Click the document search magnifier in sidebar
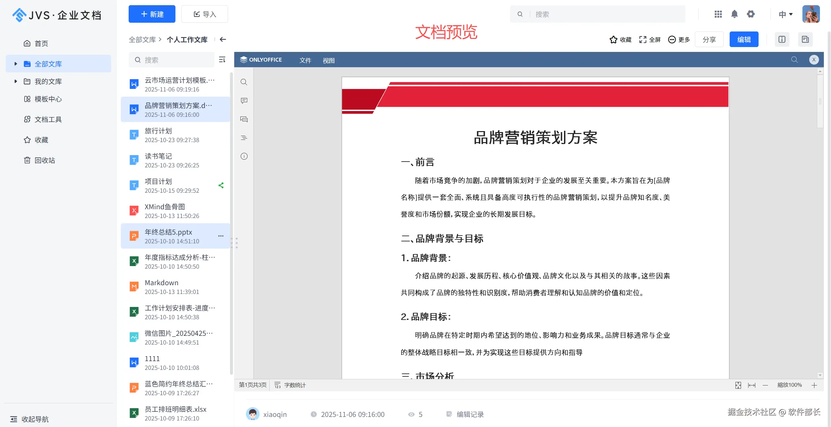The height and width of the screenshot is (427, 831). point(244,82)
